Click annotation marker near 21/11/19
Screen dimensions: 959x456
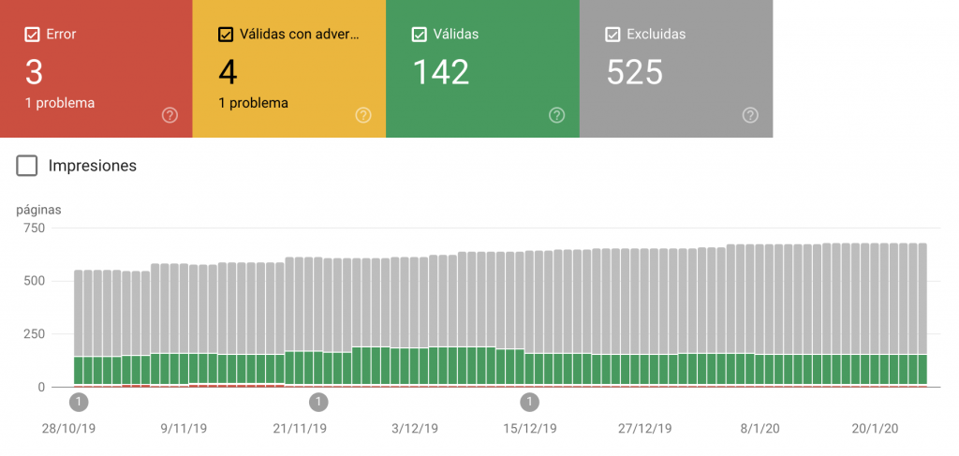click(318, 403)
